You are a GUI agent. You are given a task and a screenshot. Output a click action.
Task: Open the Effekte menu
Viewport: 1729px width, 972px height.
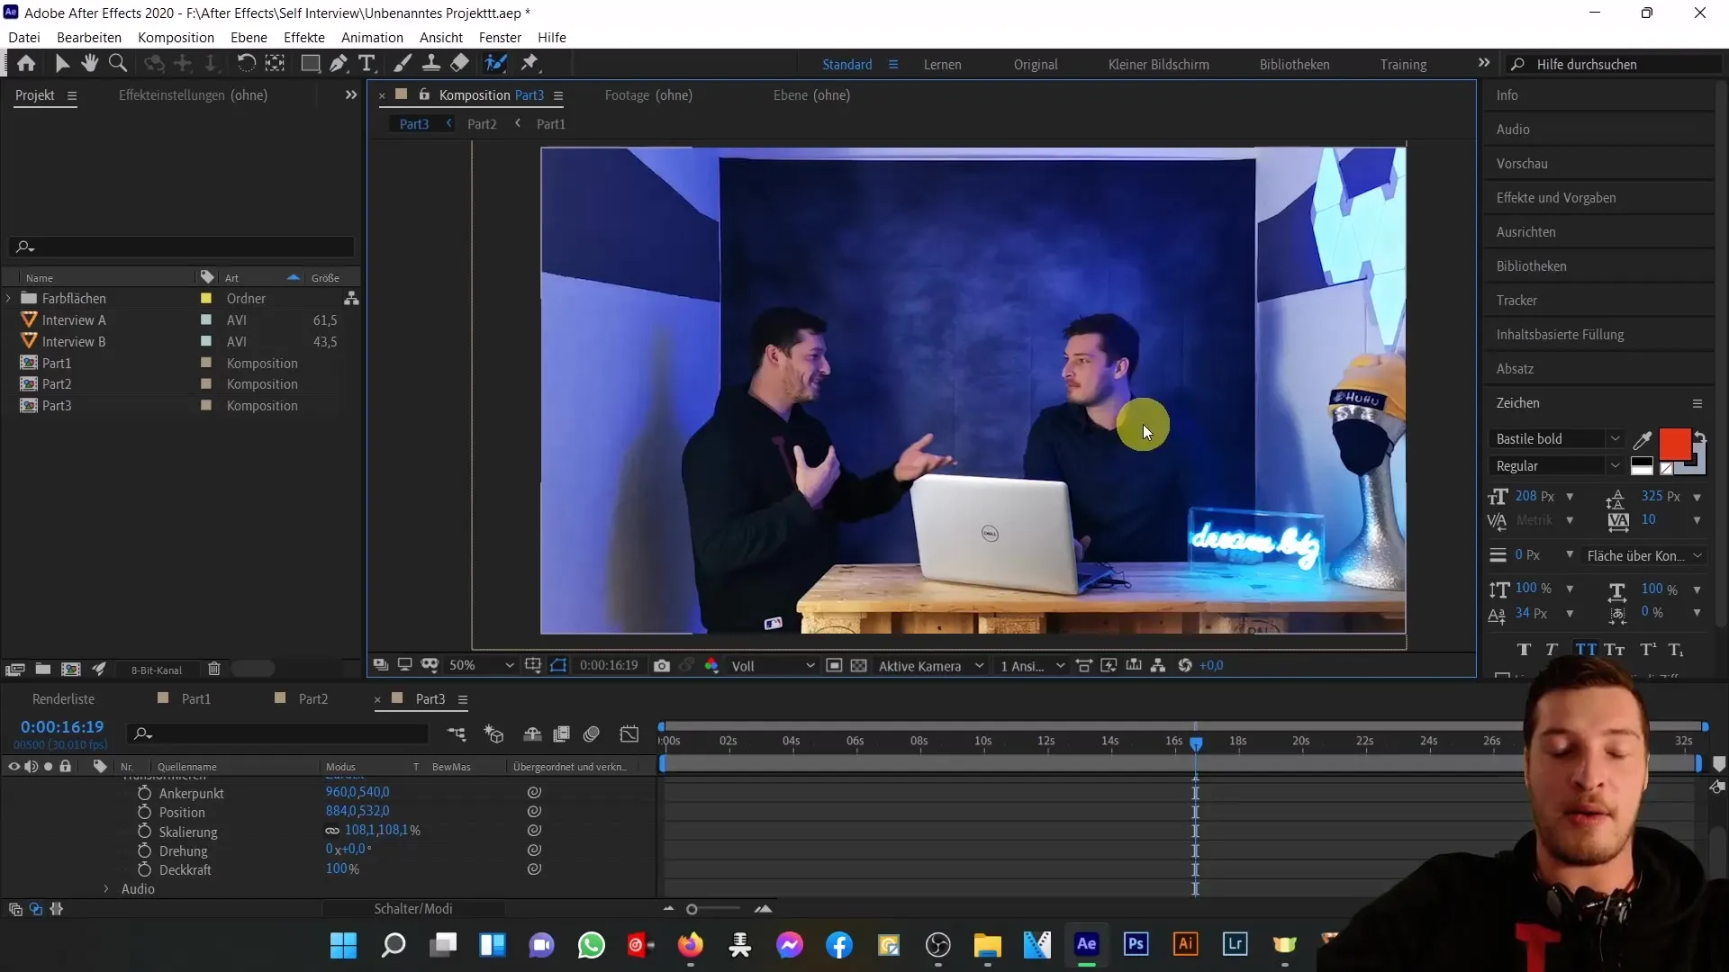tap(304, 38)
